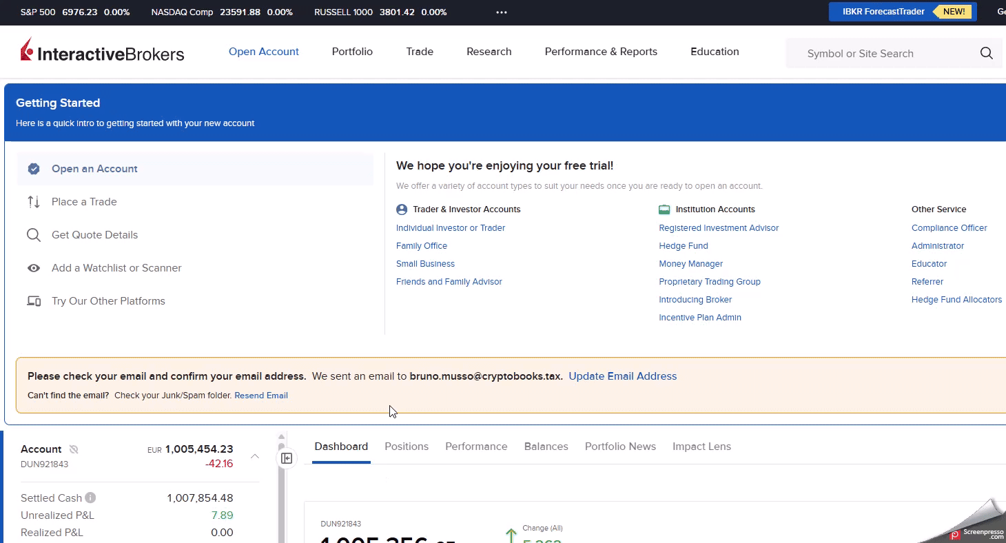This screenshot has width=1006, height=543.
Task: Click the search magnifier icon
Action: [986, 53]
